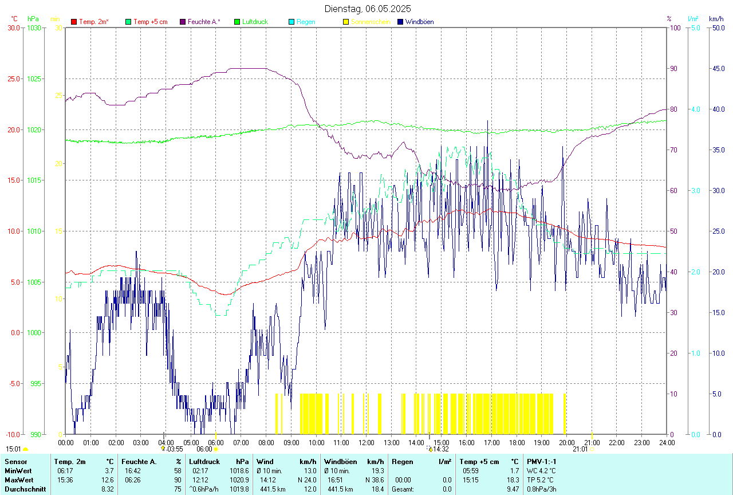Click the MinWert row label
The image size is (733, 495).
17,471
